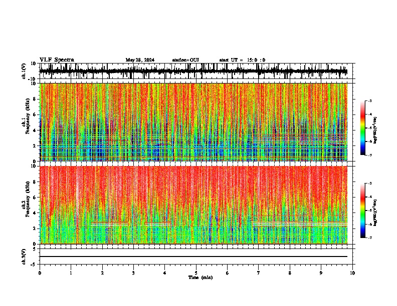
Task: Click the flat ch.3(V) trace line
Action: pos(193,256)
